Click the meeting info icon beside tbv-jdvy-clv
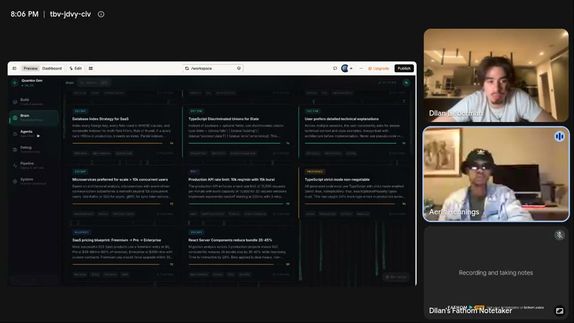This screenshot has width=574, height=323. pos(101,14)
